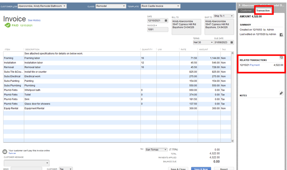Expand the Customer:Job dropdown
This screenshot has height=170, width=287.
coord(64,6)
